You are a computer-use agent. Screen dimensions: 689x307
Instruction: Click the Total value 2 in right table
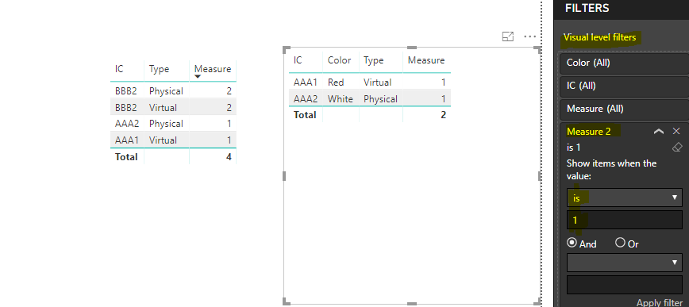(x=444, y=115)
